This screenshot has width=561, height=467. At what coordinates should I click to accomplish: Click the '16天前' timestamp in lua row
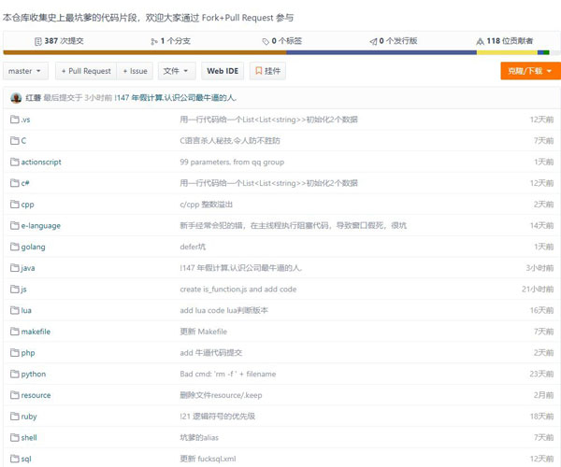[x=541, y=310]
